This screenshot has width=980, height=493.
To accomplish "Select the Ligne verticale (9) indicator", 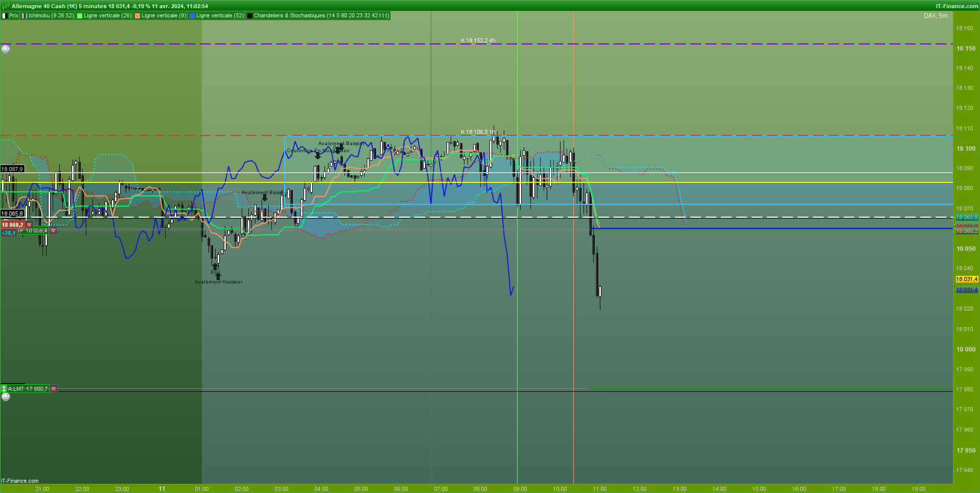I will coord(160,15).
